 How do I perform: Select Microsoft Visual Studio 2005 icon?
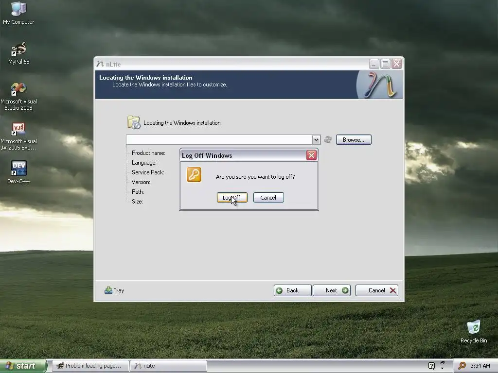point(18,97)
